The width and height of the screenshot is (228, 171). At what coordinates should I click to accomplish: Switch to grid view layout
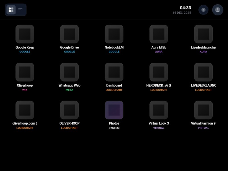(11, 10)
